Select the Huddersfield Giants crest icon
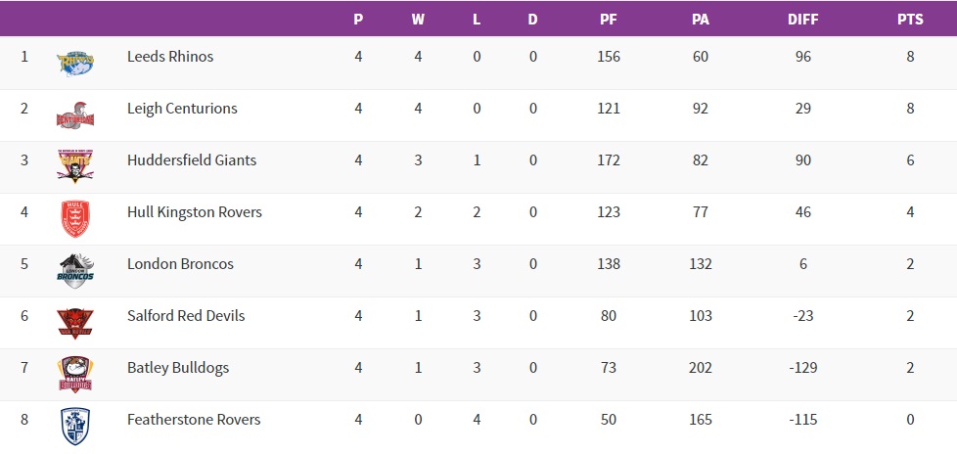Image resolution: width=957 pixels, height=454 pixels. [x=75, y=166]
